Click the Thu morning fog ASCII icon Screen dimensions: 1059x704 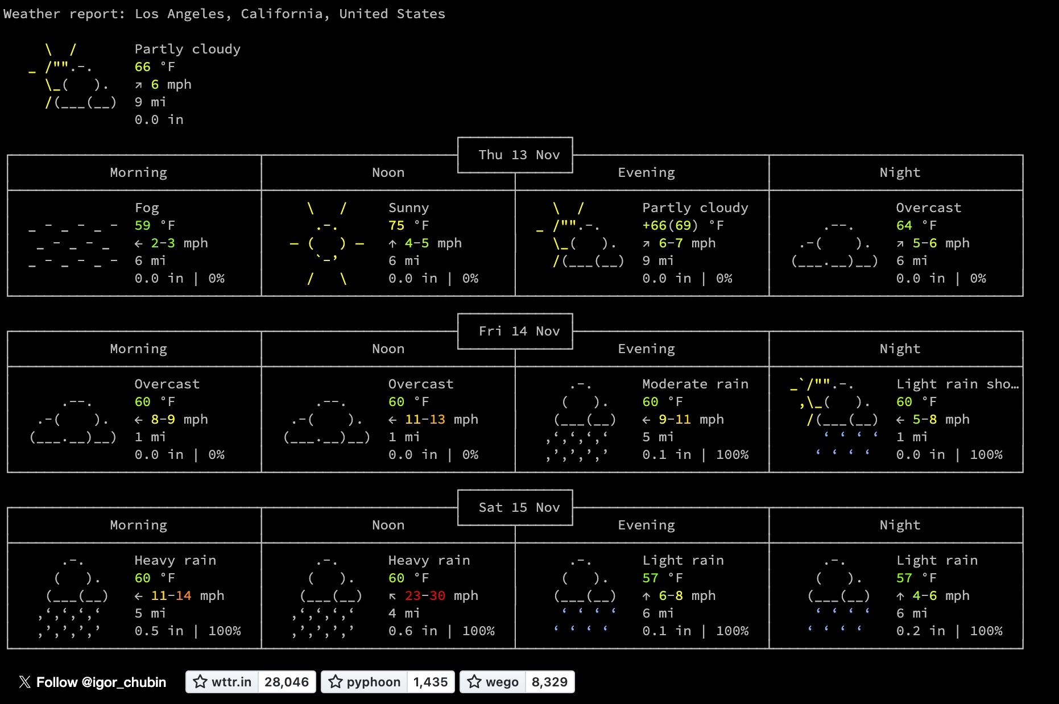[x=73, y=243]
